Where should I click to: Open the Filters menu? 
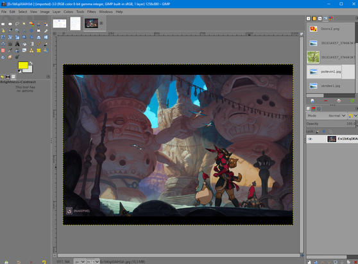click(91, 12)
